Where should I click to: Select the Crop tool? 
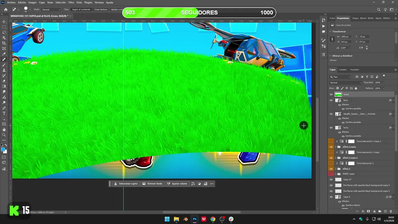point(4,43)
